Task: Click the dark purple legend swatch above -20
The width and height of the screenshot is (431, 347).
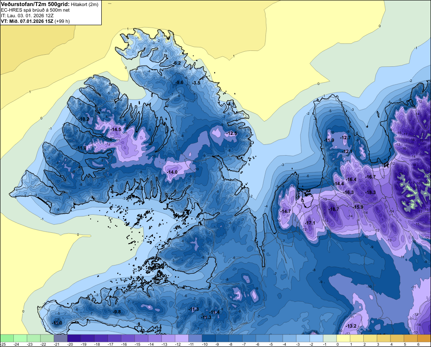Action: [x=74, y=338]
